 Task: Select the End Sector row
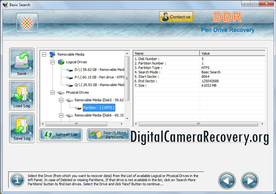pyautogui.click(x=199, y=81)
